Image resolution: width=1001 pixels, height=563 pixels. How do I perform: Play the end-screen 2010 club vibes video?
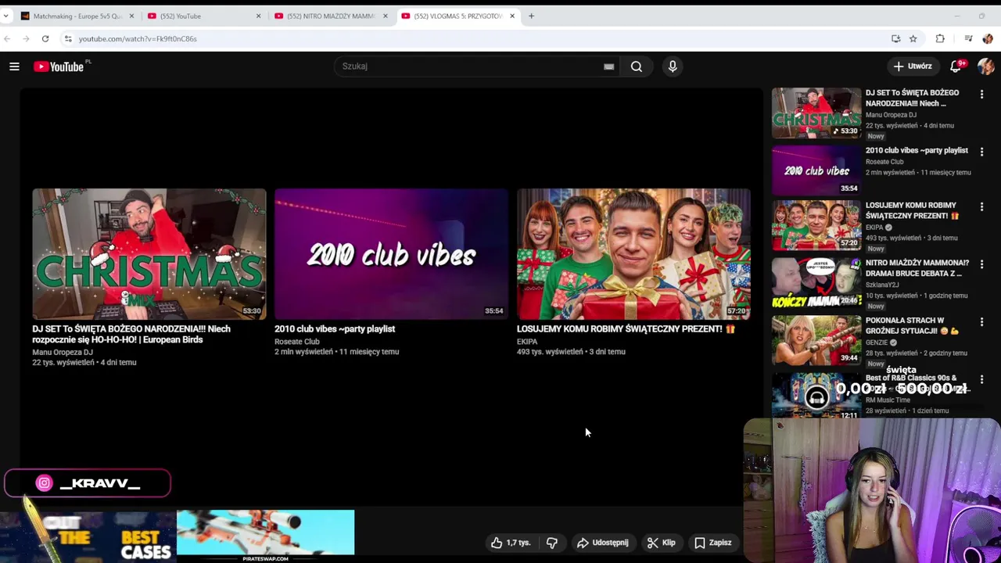[x=391, y=254]
